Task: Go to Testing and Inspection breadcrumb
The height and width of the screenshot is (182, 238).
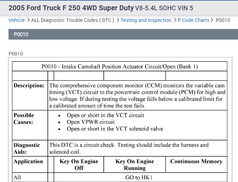Action: 146,20
